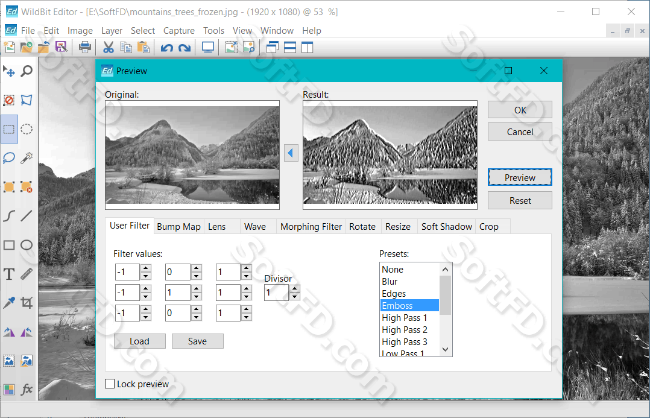Screen dimensions: 650x418
Task: Click the Preview button
Action: coord(520,177)
